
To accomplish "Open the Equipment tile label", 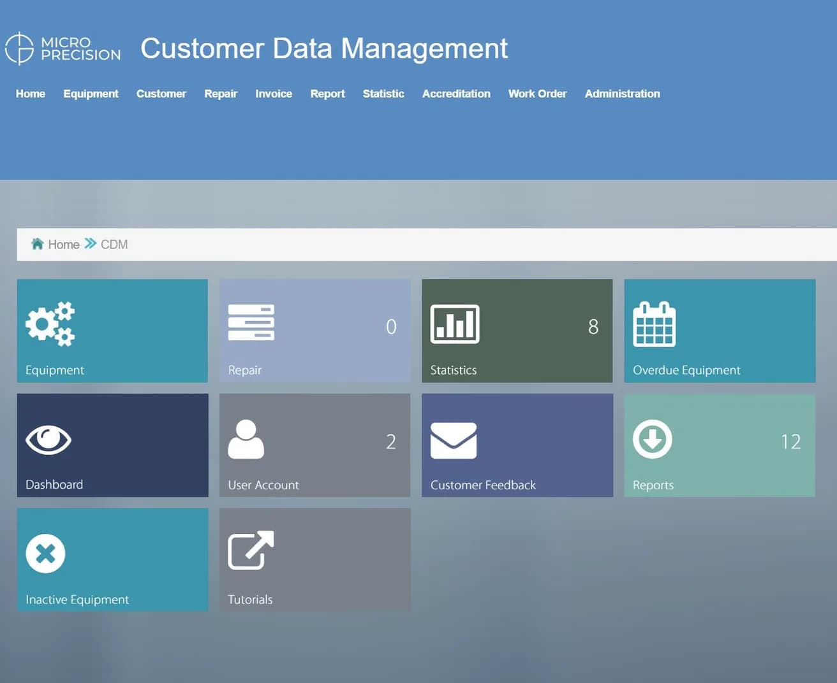I will click(x=55, y=370).
